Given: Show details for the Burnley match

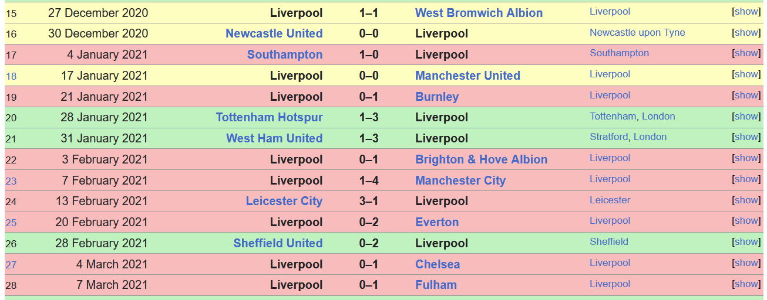Looking at the screenshot, I should (746, 96).
